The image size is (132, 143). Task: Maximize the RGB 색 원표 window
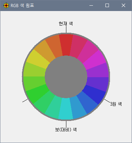click(107, 5)
